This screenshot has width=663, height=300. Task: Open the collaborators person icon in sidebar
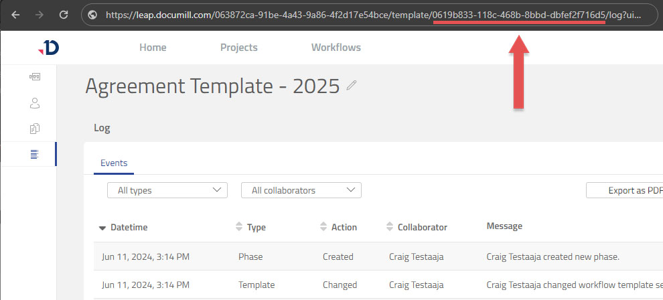pos(35,103)
